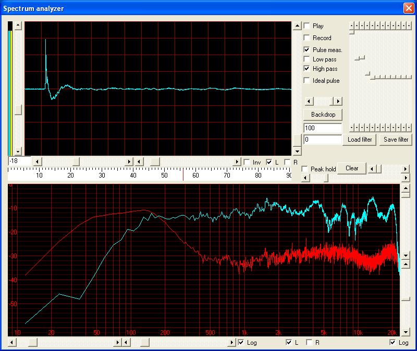
Task: Turn on the Ideal pulse checkbox
Action: (306, 80)
